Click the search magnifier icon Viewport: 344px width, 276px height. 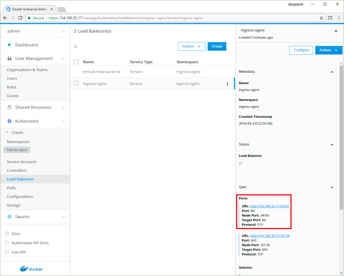76,47
